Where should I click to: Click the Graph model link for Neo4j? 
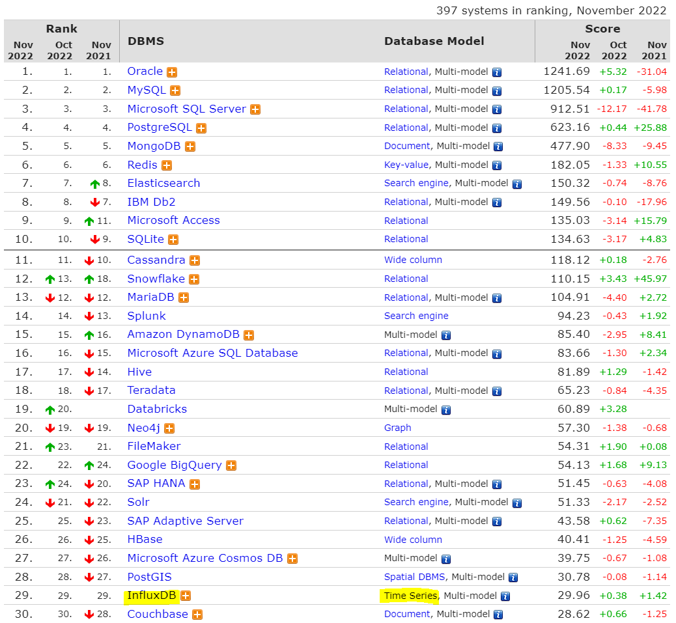(x=397, y=428)
